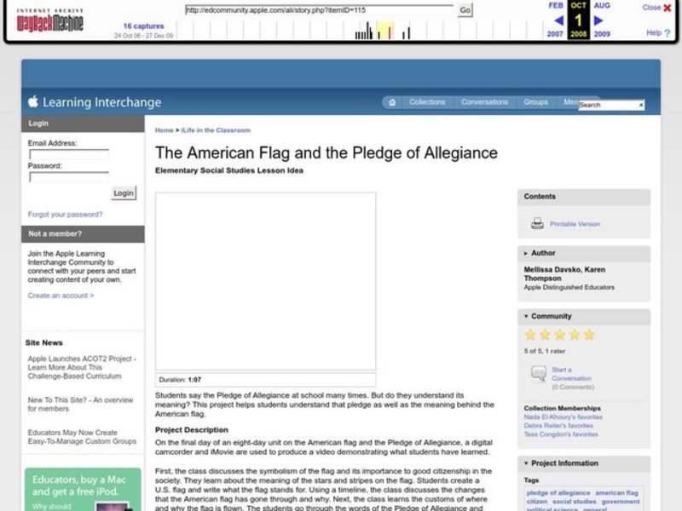Viewport: 682px width, 511px height.
Task: Select the Groups tab
Action: pyautogui.click(x=536, y=101)
